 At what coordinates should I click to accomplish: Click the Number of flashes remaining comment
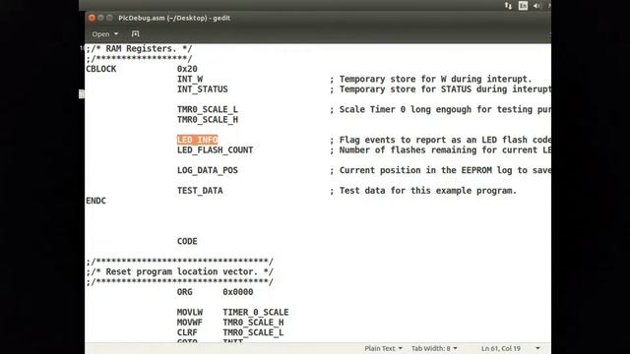click(440, 150)
